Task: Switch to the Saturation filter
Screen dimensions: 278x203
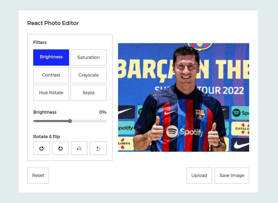Action: point(88,57)
